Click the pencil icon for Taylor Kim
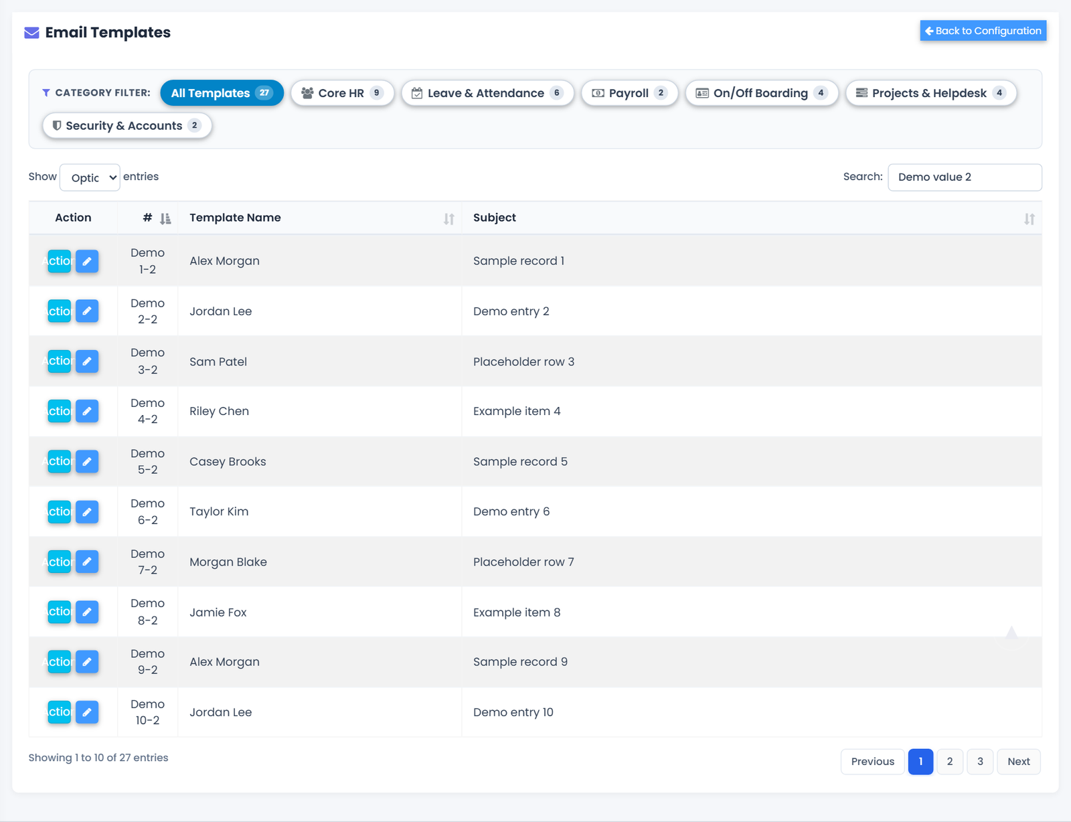Viewport: 1071px width, 822px height. 87,511
